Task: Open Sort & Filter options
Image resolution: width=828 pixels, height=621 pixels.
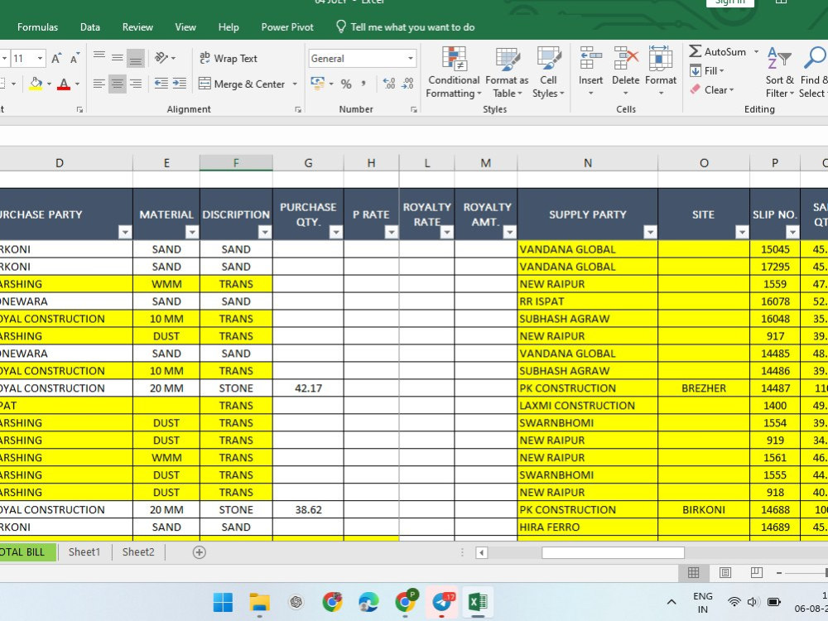Action: coord(780,73)
